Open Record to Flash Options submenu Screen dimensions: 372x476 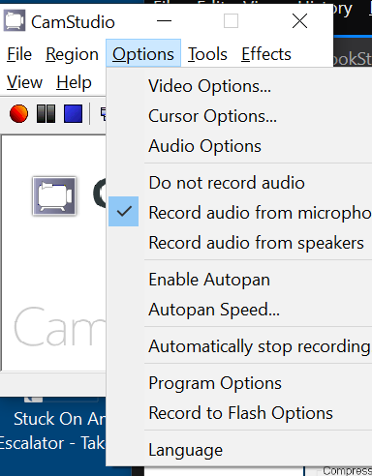[240, 413]
